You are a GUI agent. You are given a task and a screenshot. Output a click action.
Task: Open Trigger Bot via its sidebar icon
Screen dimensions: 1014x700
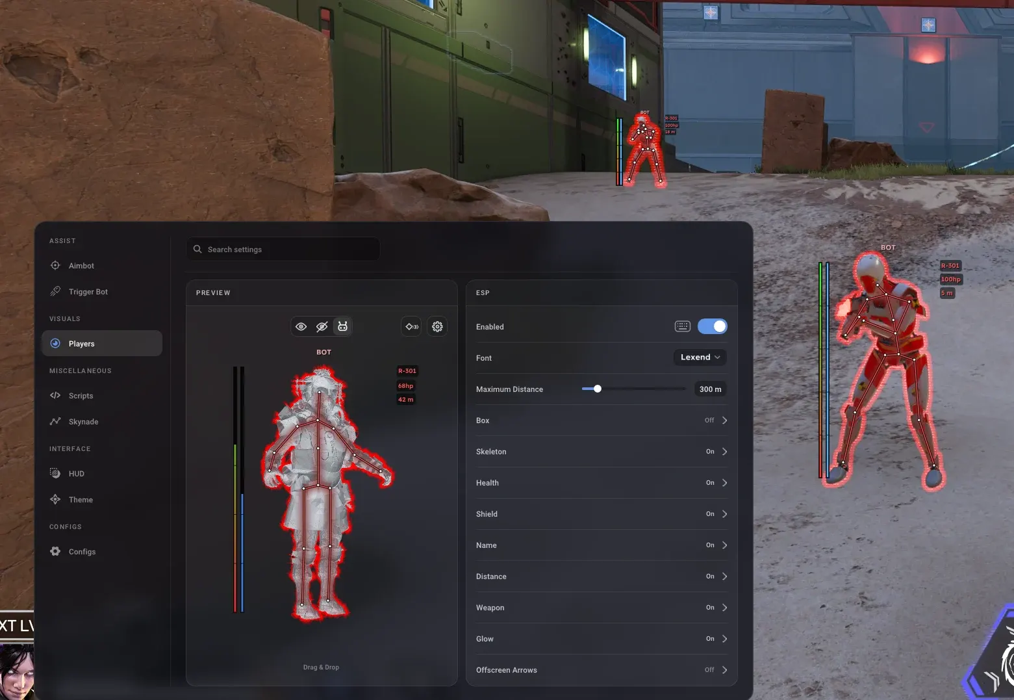(55, 291)
